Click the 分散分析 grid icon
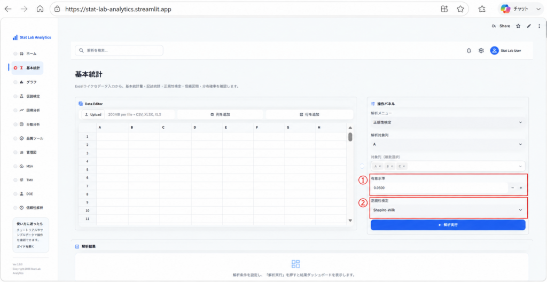This screenshot has height=282, width=547. pos(21,124)
